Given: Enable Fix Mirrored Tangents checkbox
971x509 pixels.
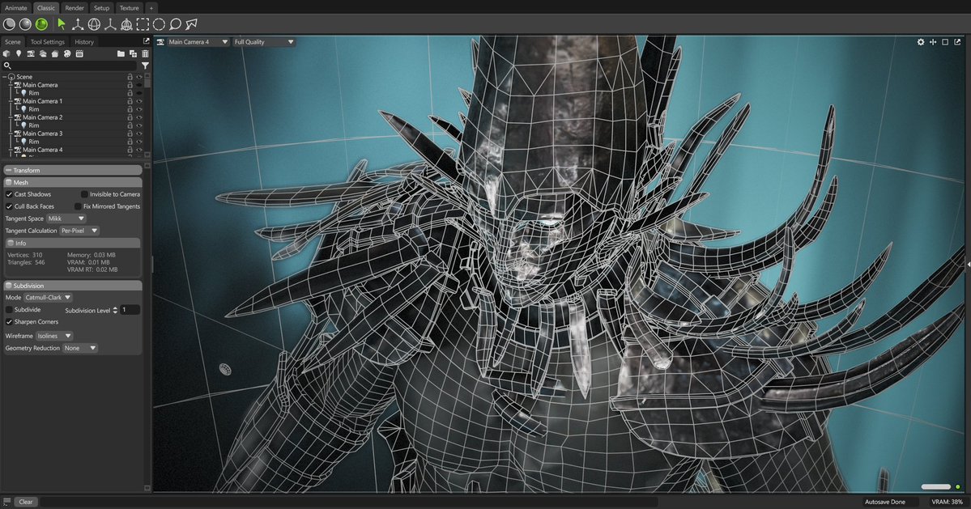Looking at the screenshot, I should (x=78, y=206).
